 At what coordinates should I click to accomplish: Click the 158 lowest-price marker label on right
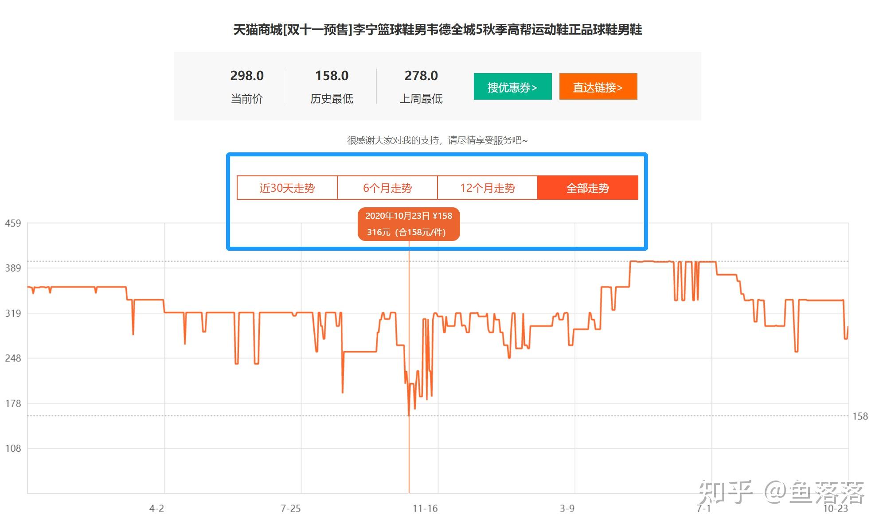860,416
